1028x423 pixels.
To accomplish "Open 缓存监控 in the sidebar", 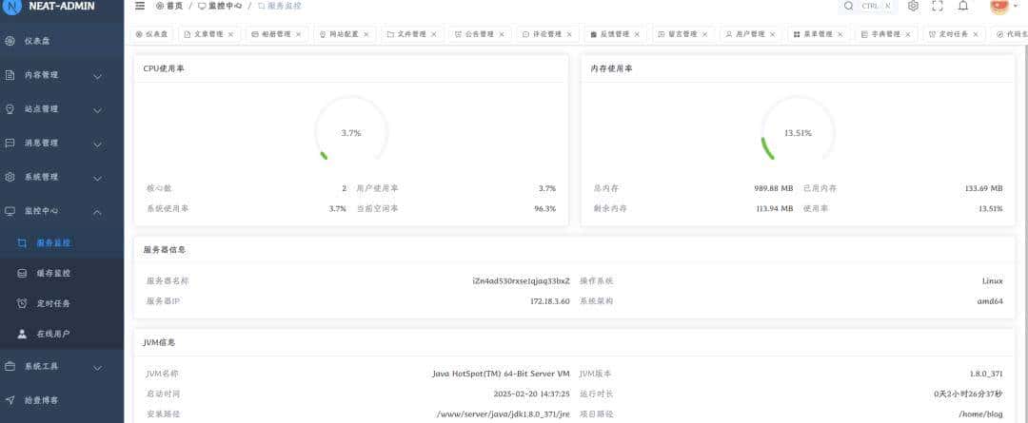I will 62,273.
